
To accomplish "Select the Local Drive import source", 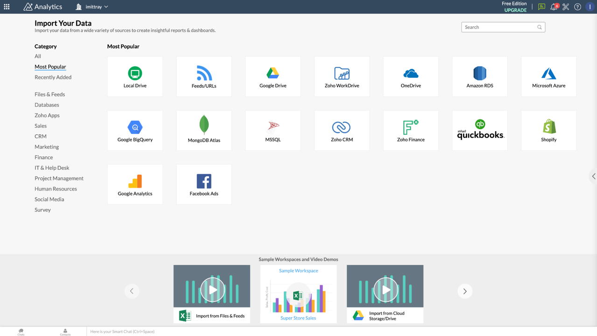I will (x=135, y=76).
